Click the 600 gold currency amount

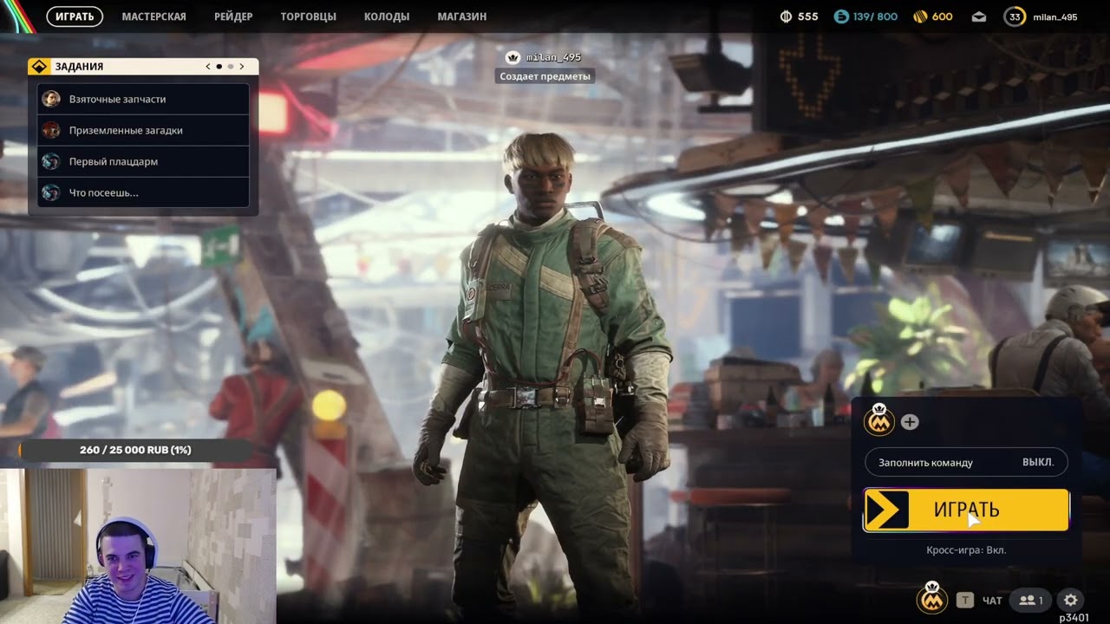(943, 16)
